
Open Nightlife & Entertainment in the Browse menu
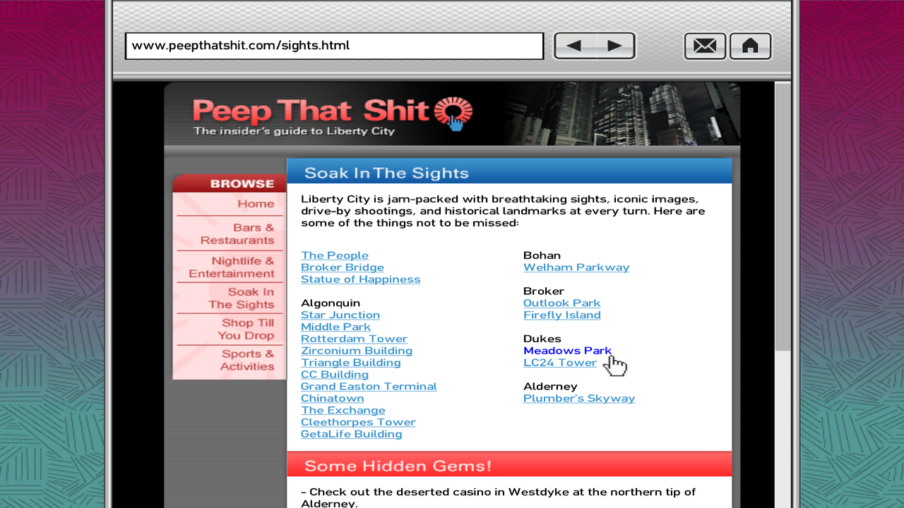point(232,267)
